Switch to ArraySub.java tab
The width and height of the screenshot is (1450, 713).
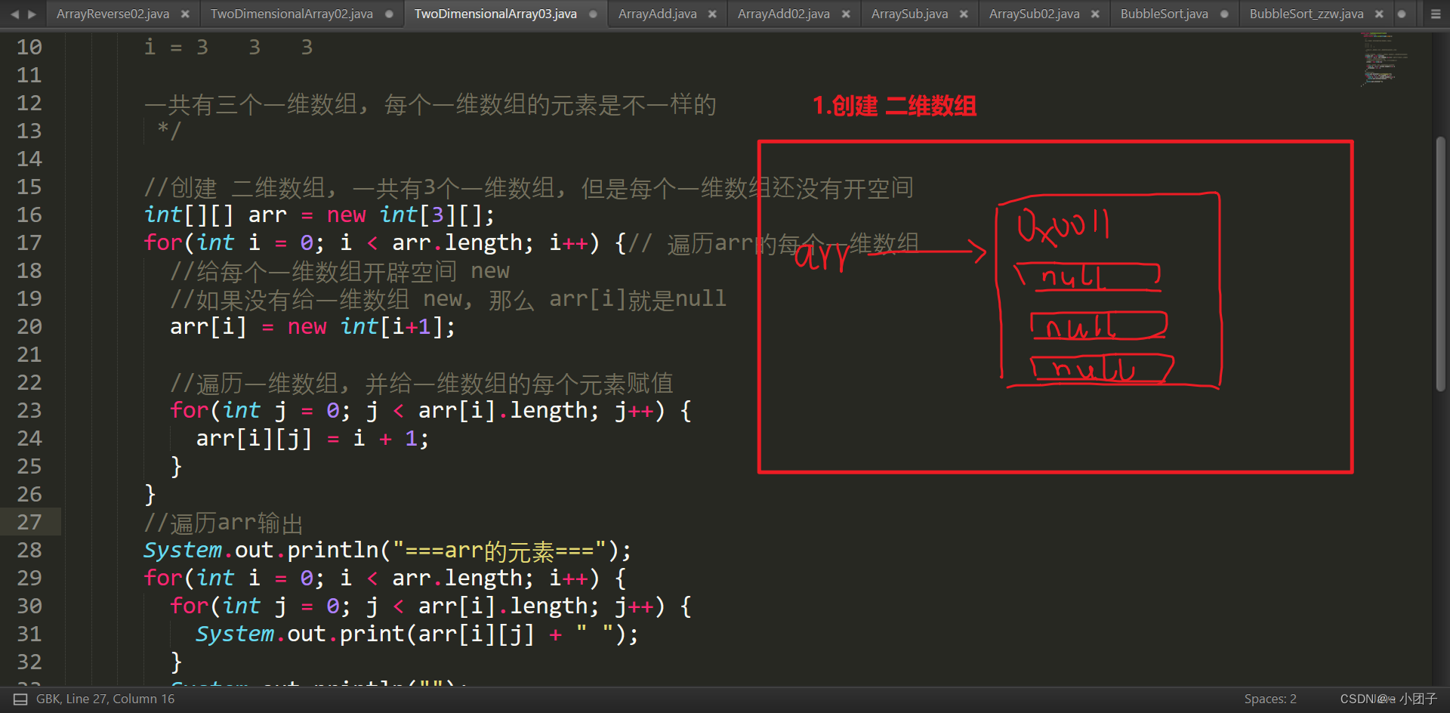tap(909, 14)
